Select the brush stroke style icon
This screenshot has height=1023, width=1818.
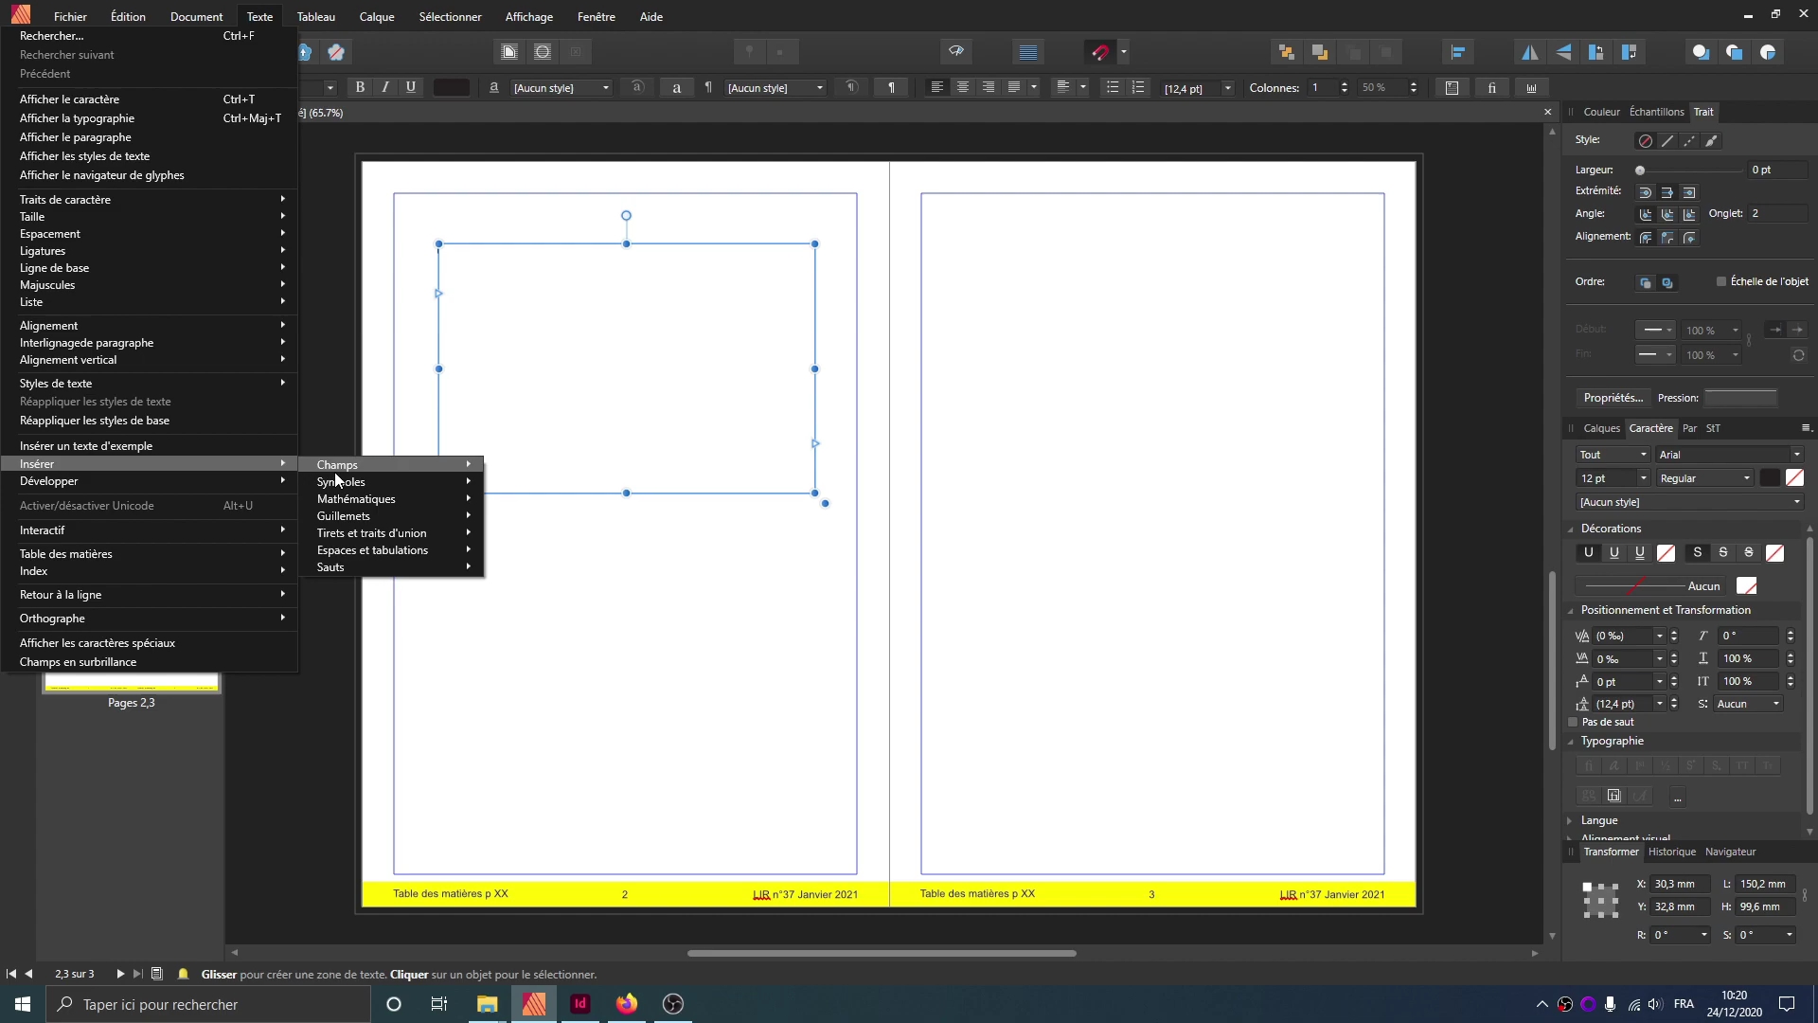pyautogui.click(x=1711, y=141)
